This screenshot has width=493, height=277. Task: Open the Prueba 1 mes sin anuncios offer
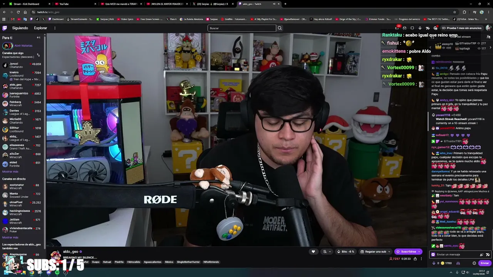[x=461, y=28]
